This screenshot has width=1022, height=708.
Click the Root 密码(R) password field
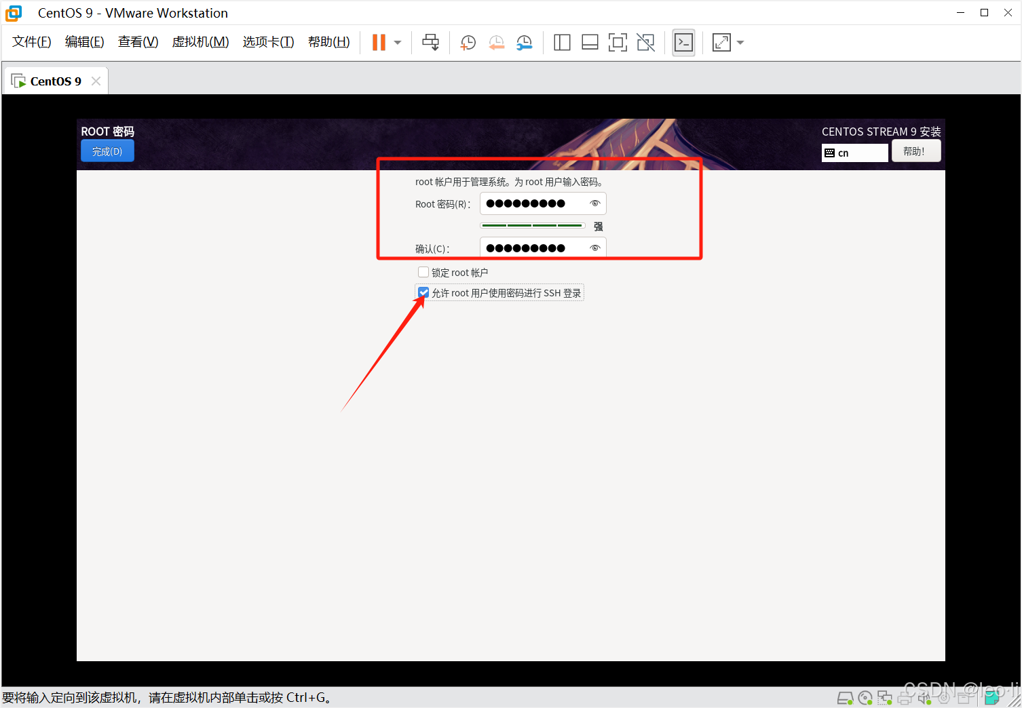point(543,203)
